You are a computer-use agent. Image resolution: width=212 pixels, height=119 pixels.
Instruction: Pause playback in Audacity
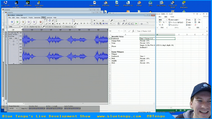point(12,22)
